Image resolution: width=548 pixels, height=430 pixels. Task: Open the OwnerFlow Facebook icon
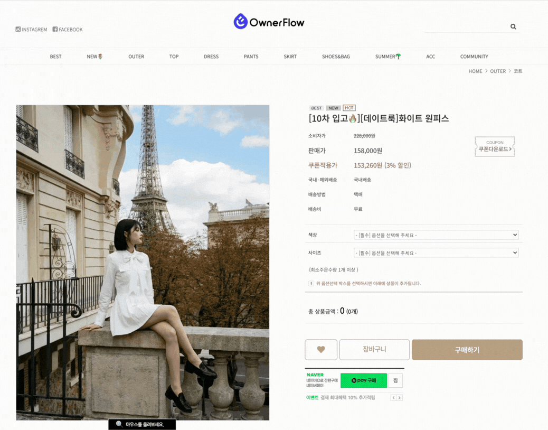(55, 30)
